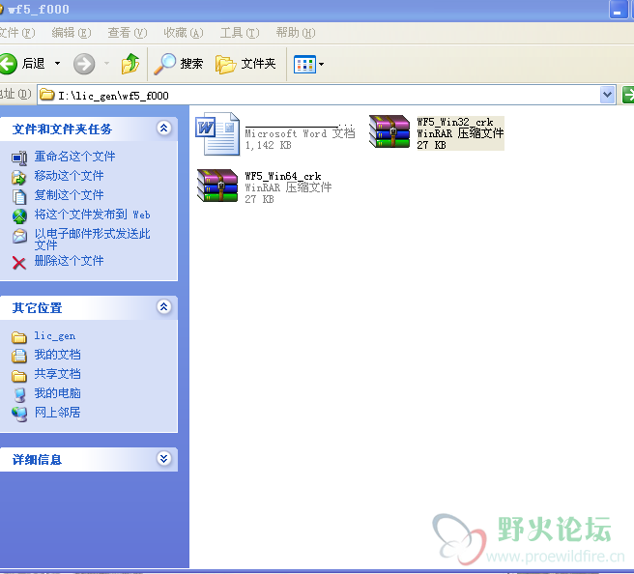Click the Microsoft Word 文档 label
Image resolution: width=634 pixels, height=574 pixels.
300,133
